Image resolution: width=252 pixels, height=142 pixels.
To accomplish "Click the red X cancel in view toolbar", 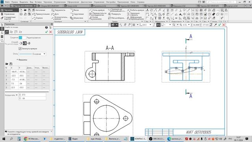I will [x=224, y=25].
